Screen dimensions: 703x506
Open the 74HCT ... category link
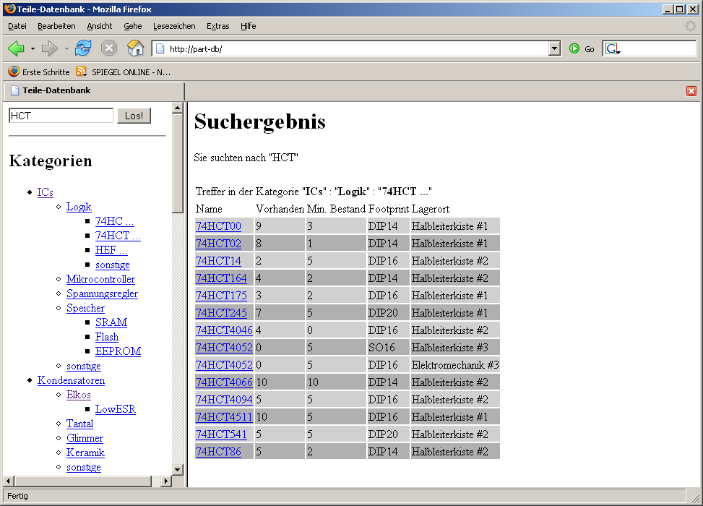coord(118,236)
